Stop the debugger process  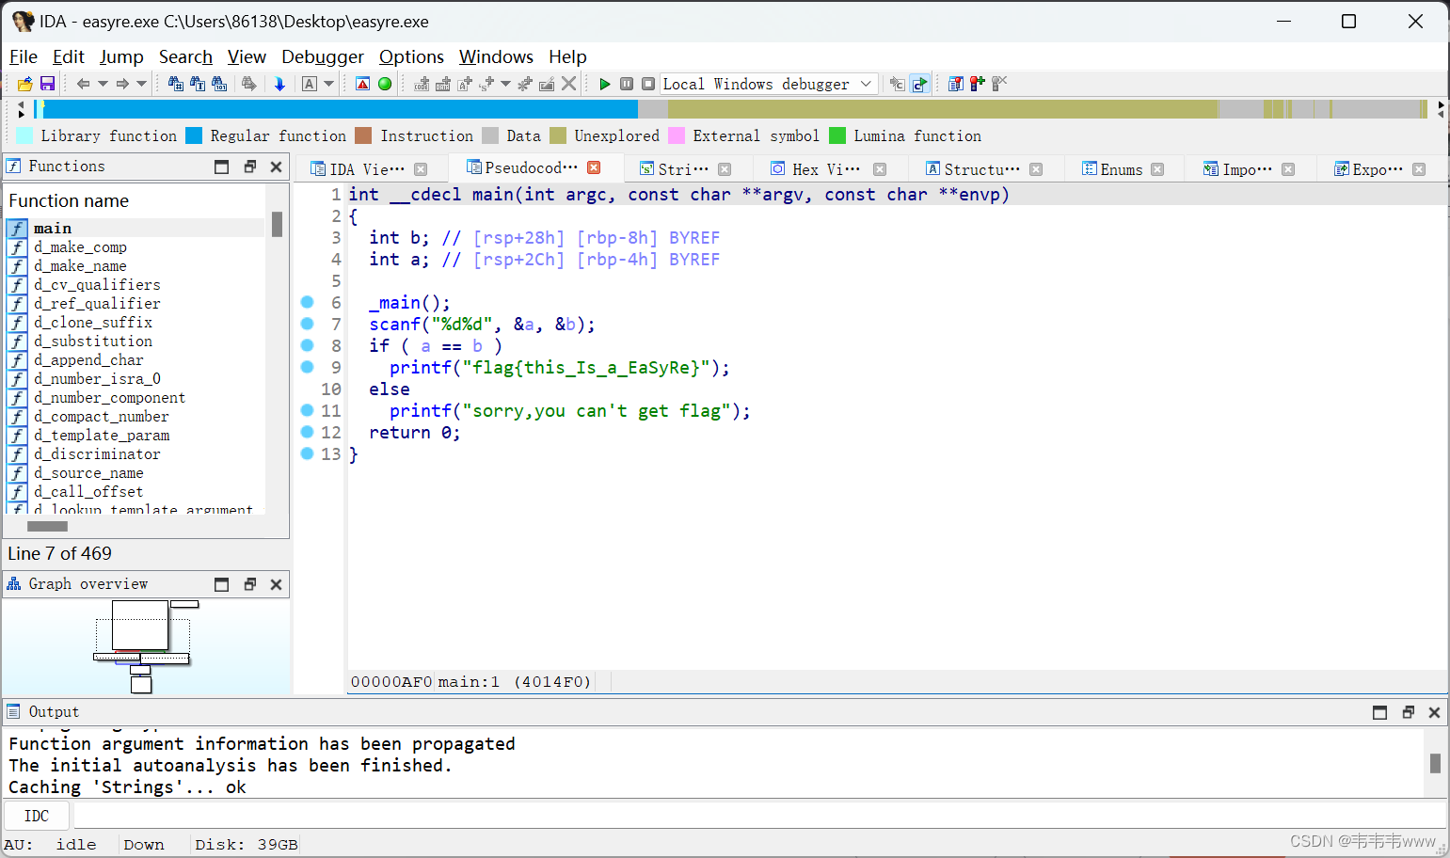(x=648, y=84)
